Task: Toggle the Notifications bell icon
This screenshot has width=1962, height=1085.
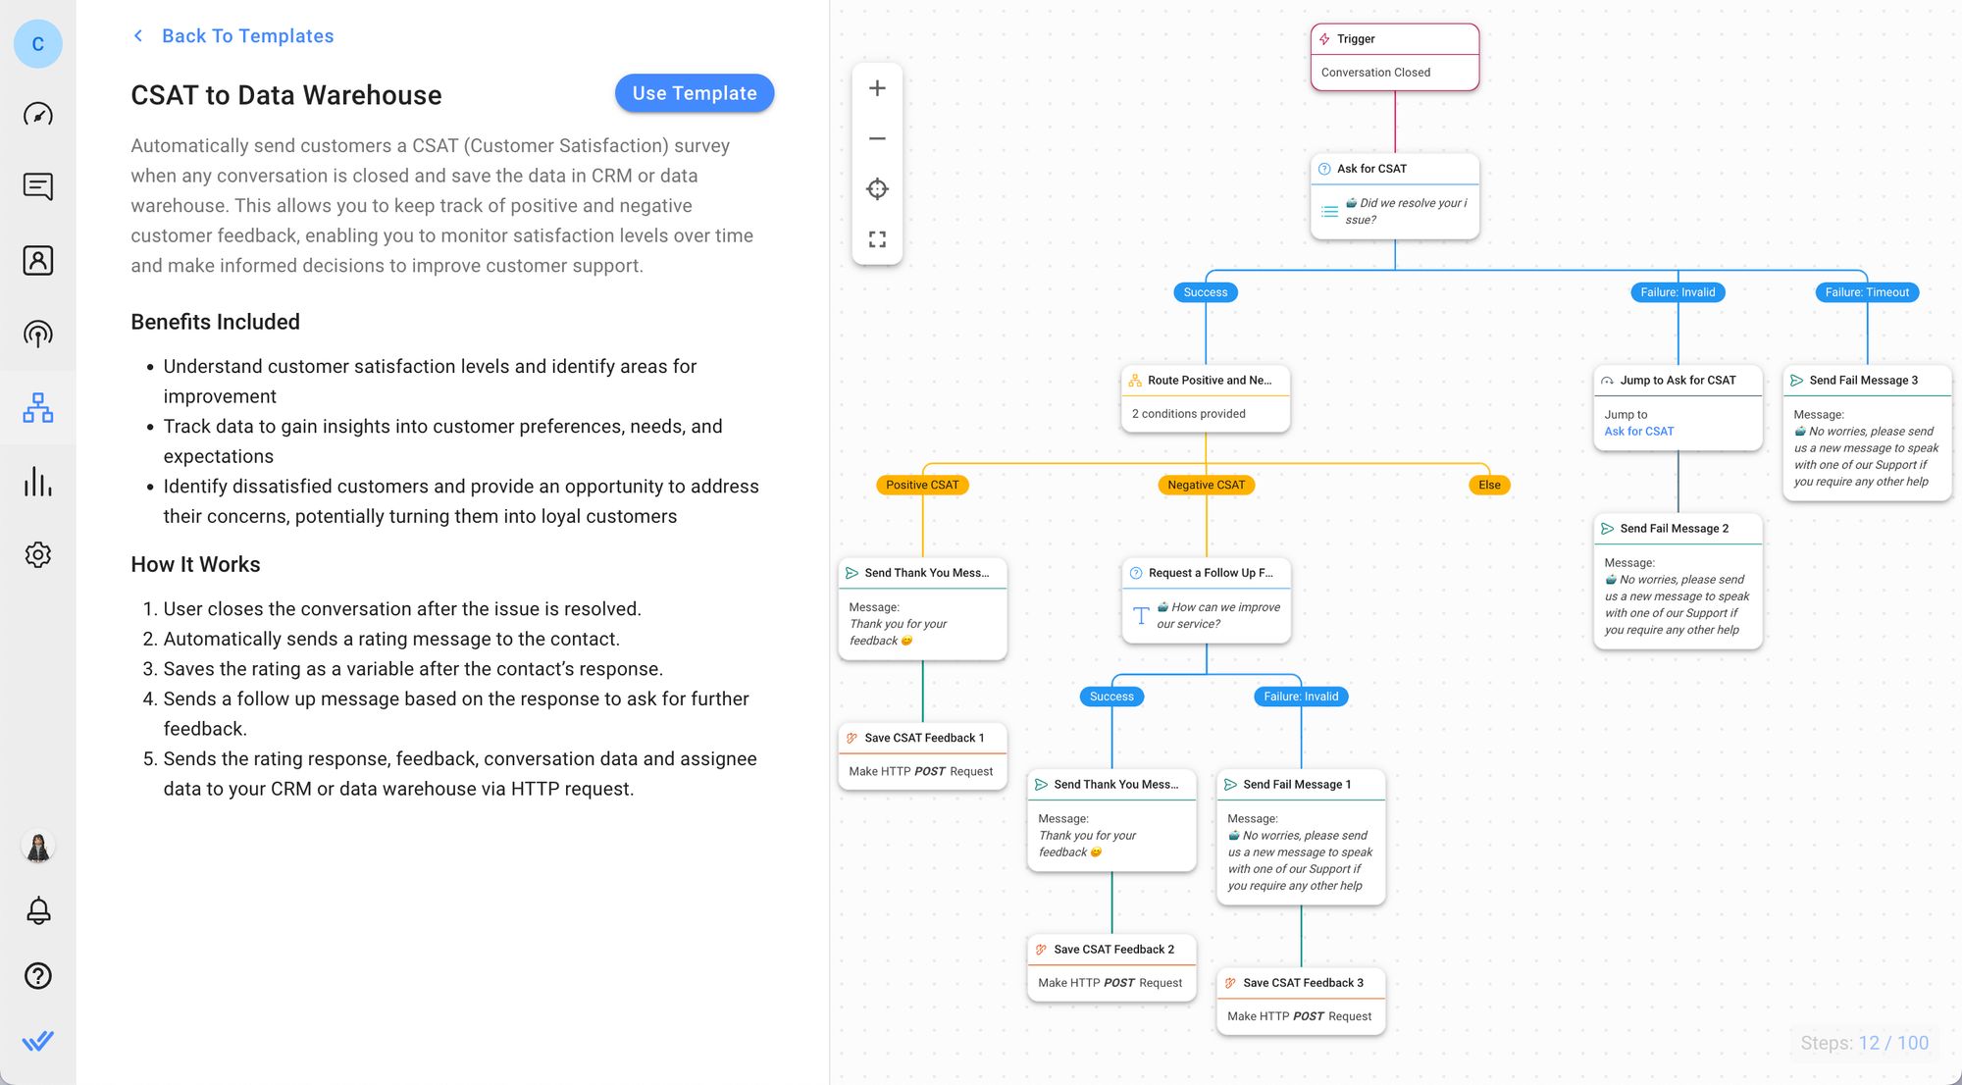Action: point(37,911)
